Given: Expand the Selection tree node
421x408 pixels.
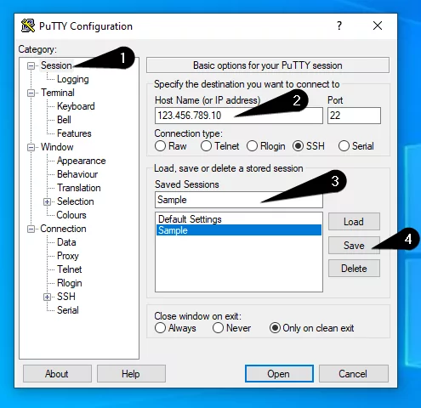Looking at the screenshot, I should (47, 201).
